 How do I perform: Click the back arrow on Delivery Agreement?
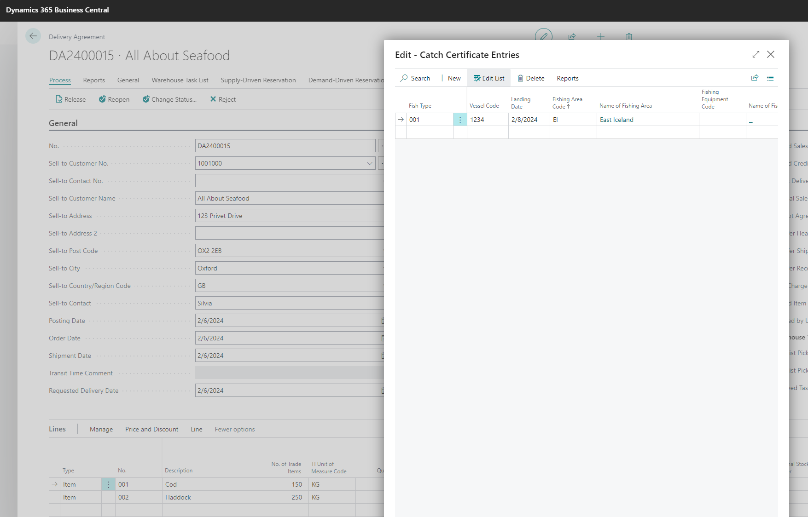pyautogui.click(x=33, y=36)
